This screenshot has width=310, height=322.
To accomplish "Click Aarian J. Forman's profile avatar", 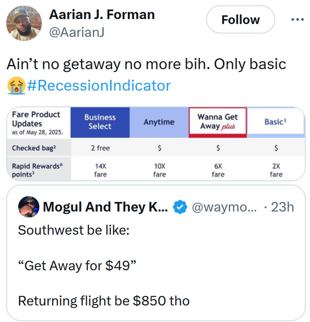I will coord(24,23).
